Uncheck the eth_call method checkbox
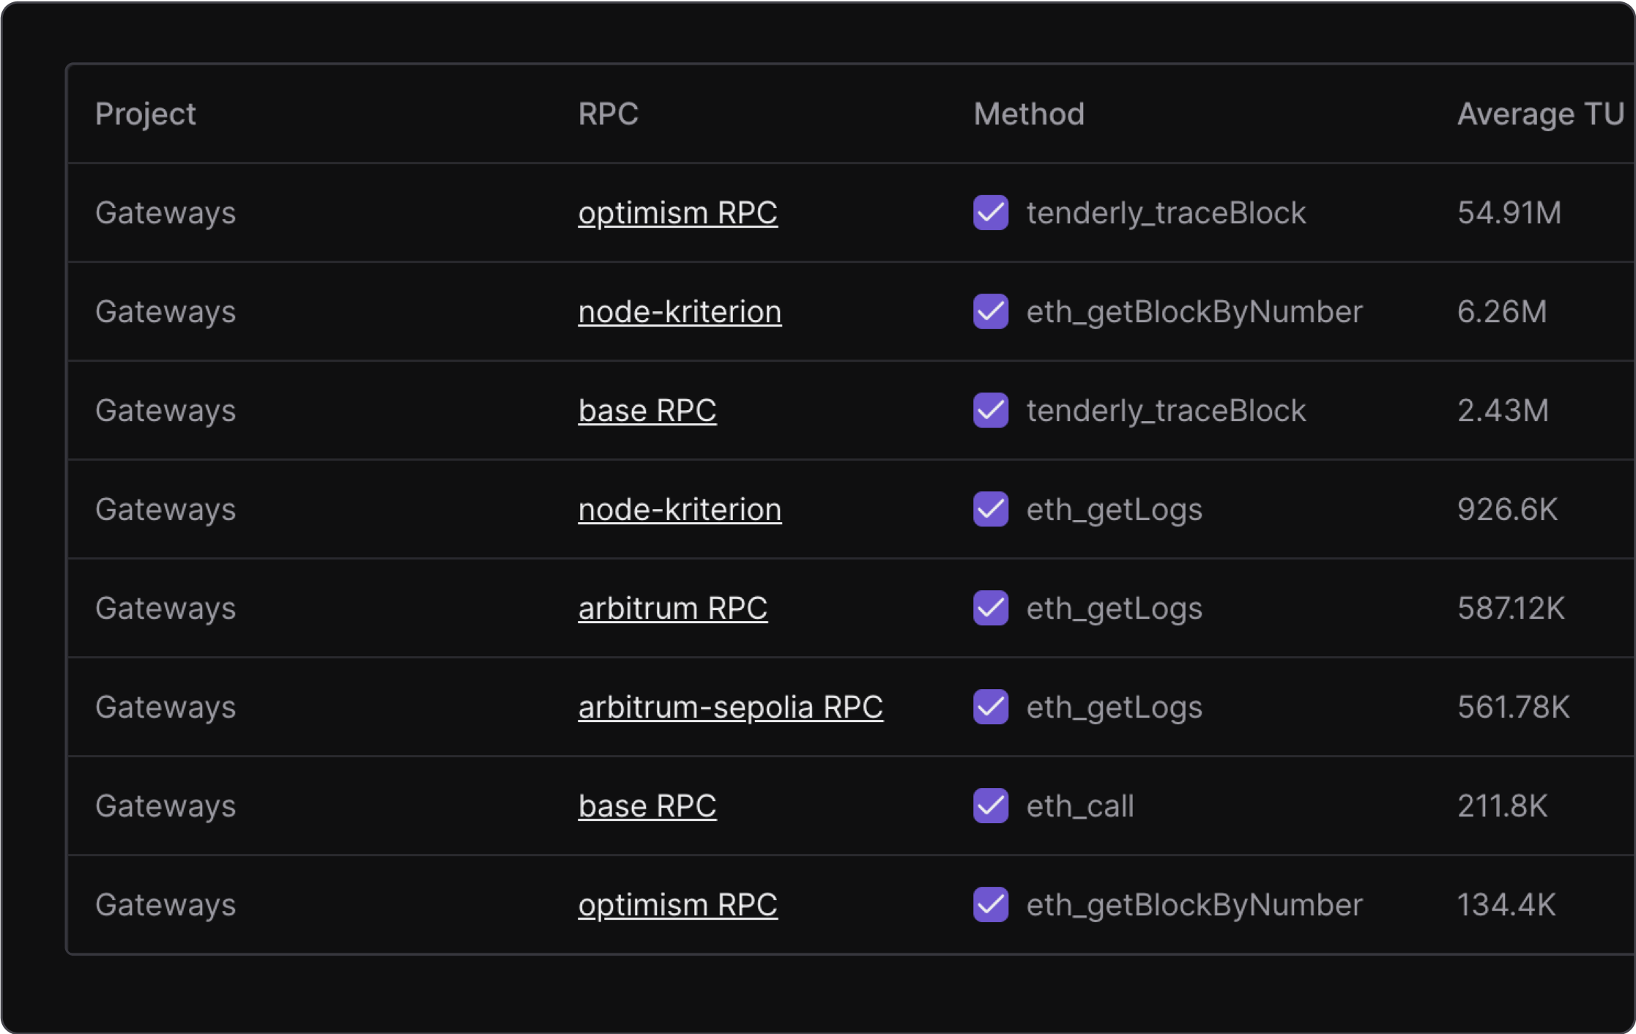The image size is (1636, 1034). tap(990, 806)
